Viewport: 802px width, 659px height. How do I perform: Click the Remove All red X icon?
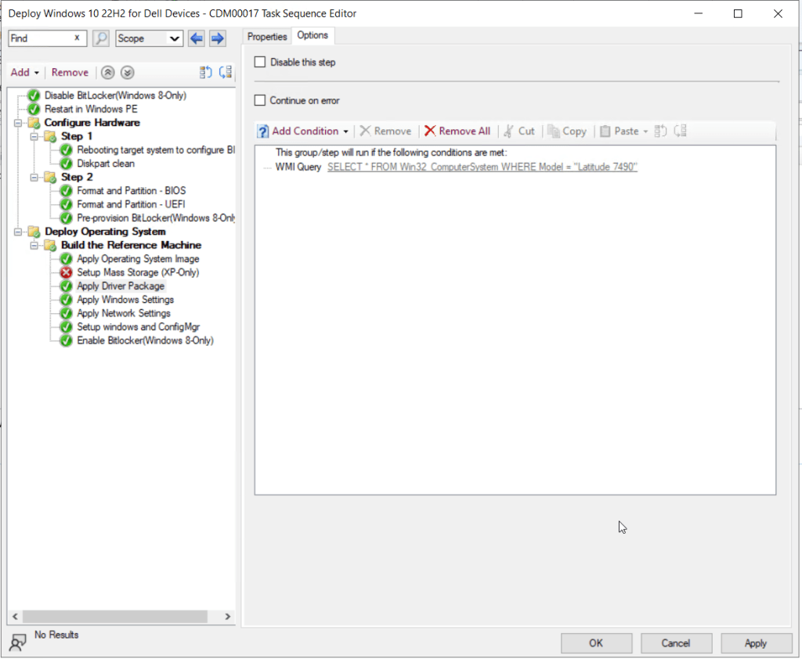tap(430, 131)
